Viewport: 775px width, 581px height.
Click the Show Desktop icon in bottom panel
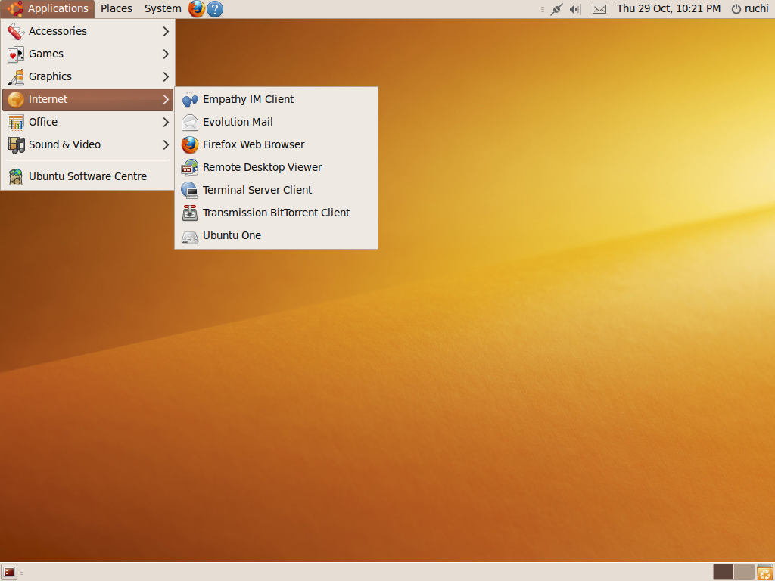point(9,572)
